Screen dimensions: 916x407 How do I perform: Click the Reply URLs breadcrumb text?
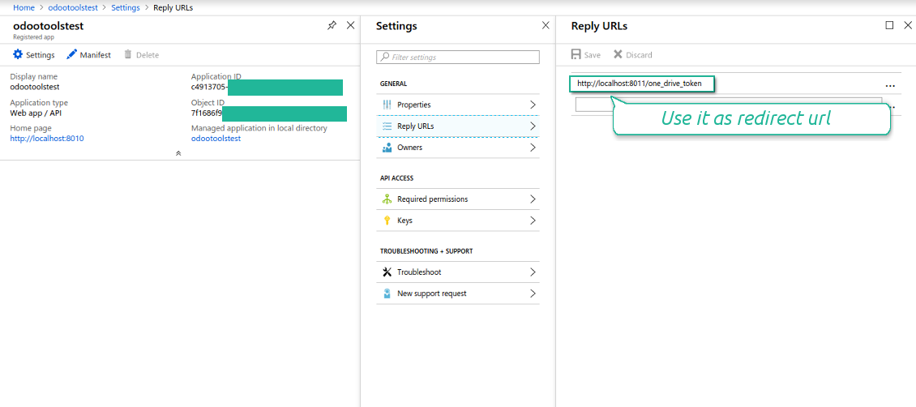(173, 7)
